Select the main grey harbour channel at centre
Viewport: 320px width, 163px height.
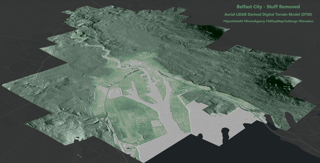163,106
